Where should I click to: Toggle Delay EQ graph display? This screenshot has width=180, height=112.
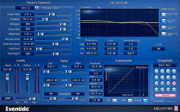[164, 34]
